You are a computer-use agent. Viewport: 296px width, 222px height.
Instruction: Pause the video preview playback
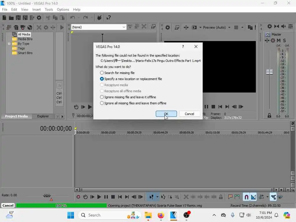(x=206, y=107)
